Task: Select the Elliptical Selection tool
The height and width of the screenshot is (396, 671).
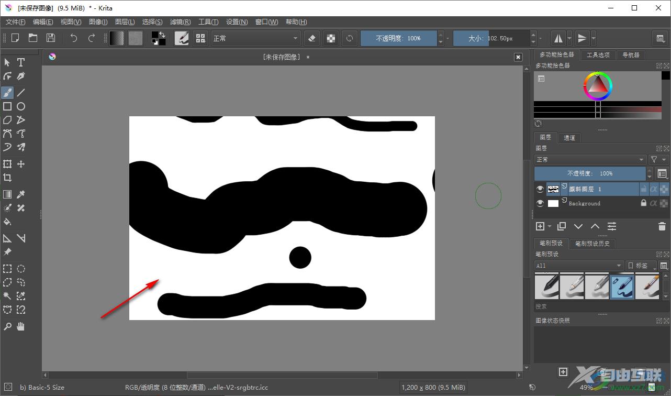Action: click(21, 269)
